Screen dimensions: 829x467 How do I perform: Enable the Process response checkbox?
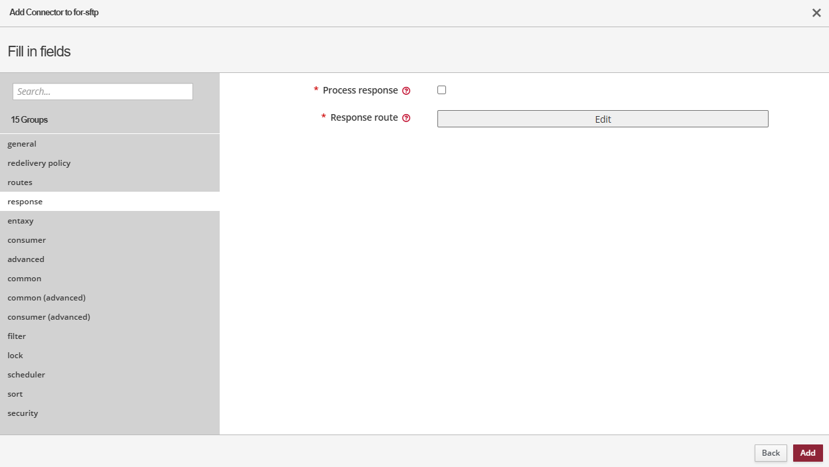[x=441, y=90]
